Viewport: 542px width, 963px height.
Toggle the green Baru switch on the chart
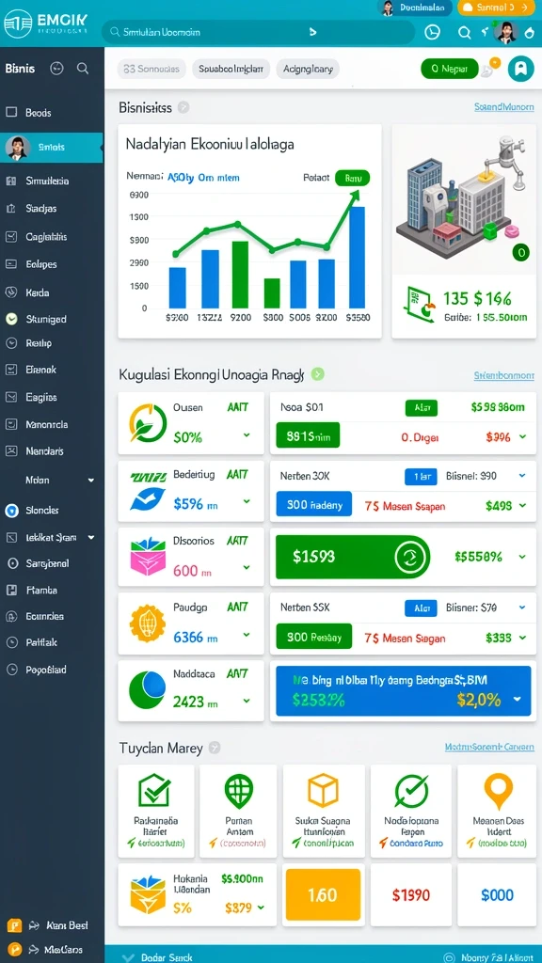click(x=352, y=178)
